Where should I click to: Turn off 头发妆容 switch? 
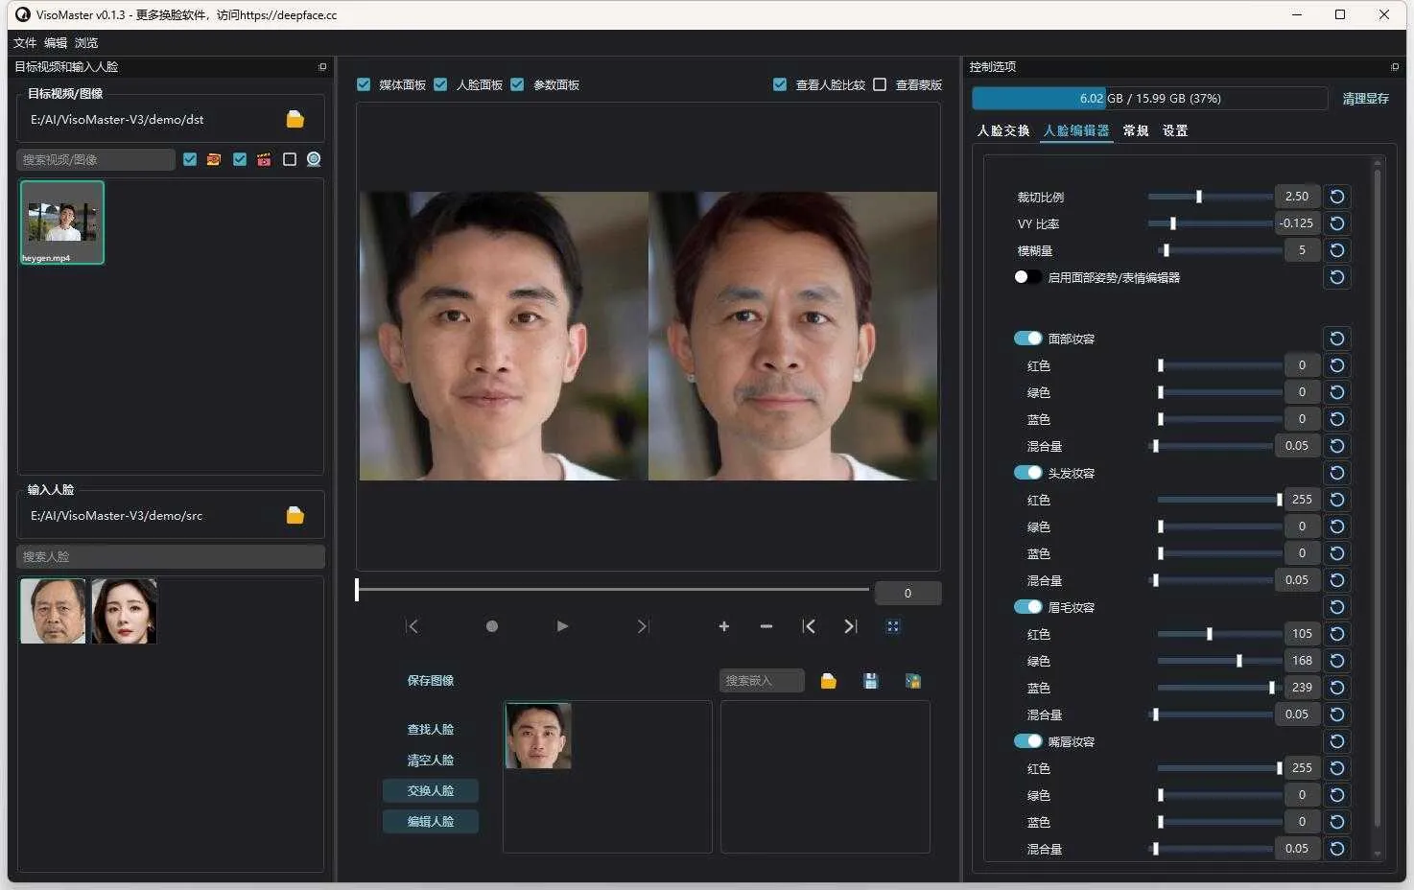point(1027,473)
